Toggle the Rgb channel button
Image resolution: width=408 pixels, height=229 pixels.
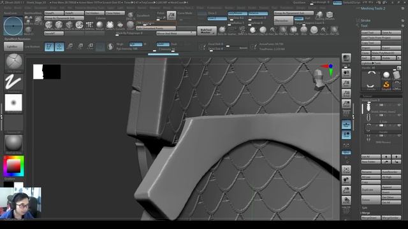[136, 44]
